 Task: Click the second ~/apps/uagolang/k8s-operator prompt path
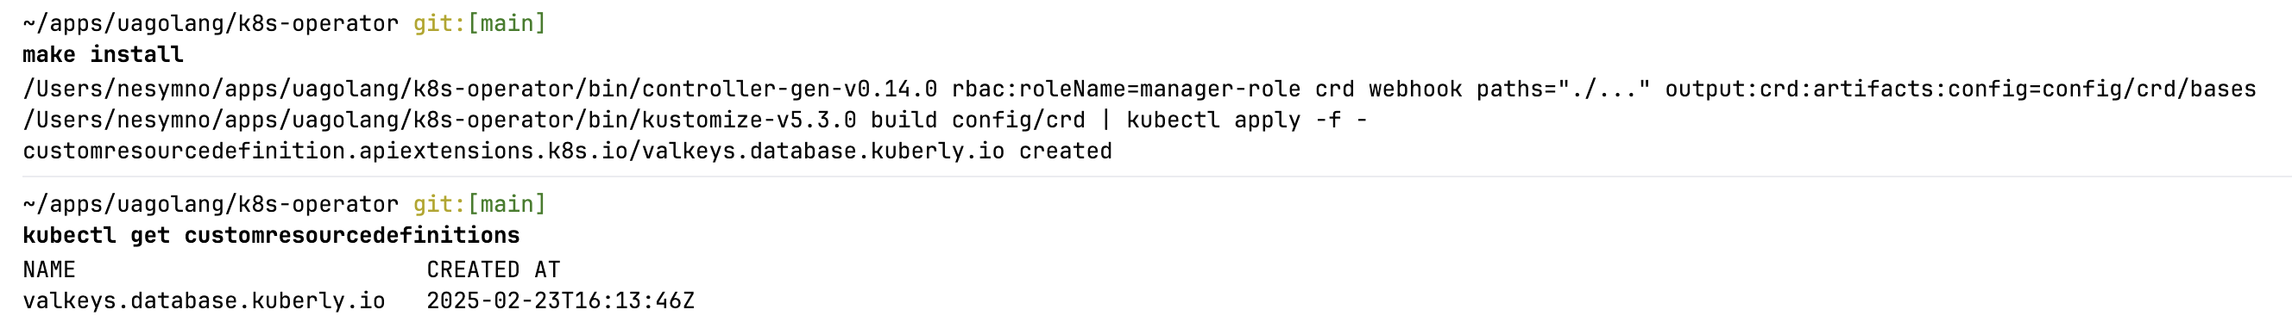(211, 205)
